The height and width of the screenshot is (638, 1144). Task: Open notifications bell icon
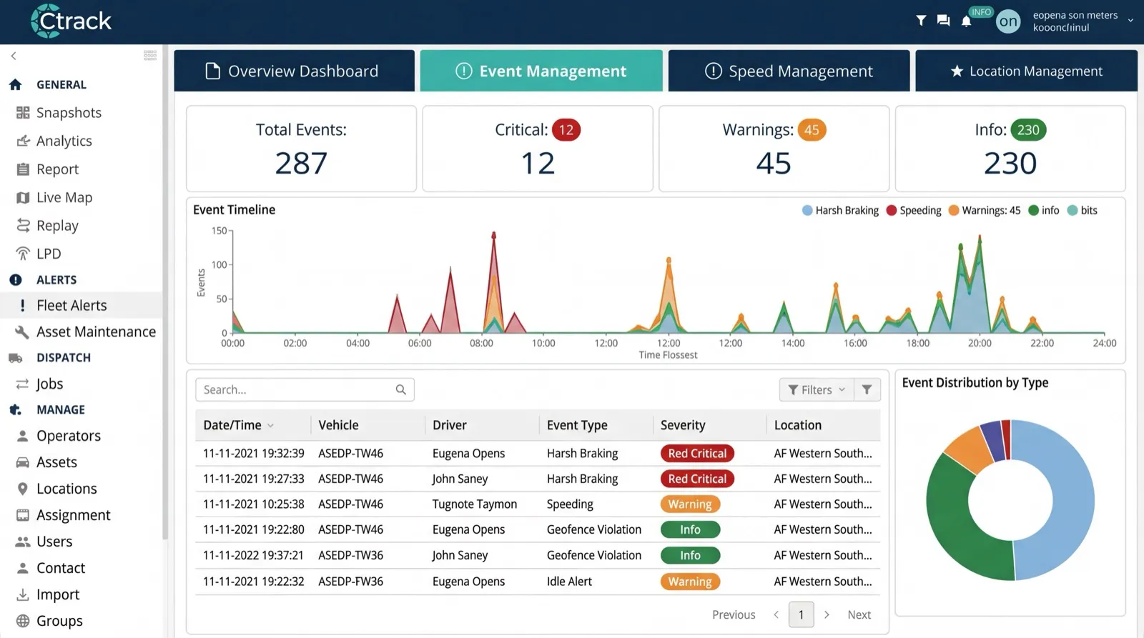pyautogui.click(x=966, y=21)
